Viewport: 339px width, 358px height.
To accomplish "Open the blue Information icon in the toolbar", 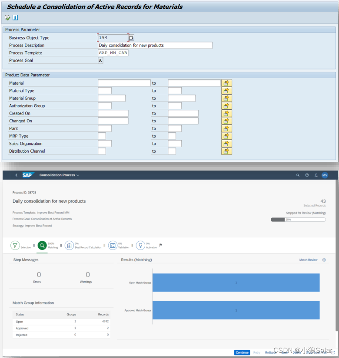I will 15,18.
